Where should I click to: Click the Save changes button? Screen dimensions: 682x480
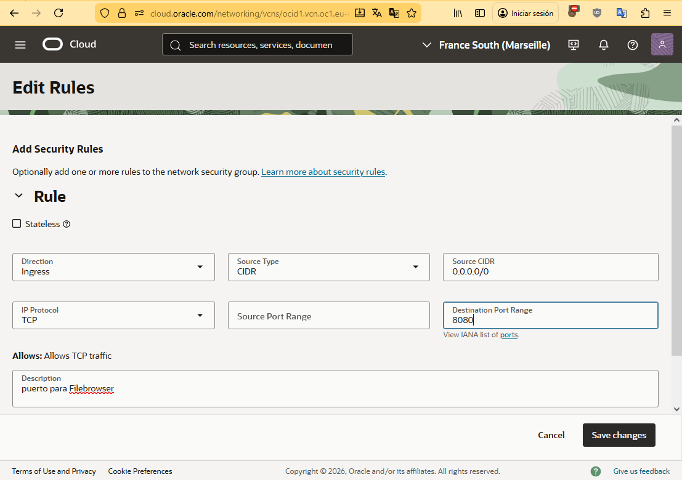pos(619,435)
